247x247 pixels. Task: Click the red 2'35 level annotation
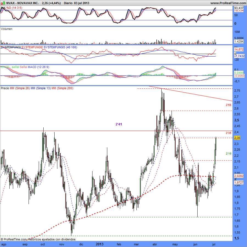coord(228,133)
